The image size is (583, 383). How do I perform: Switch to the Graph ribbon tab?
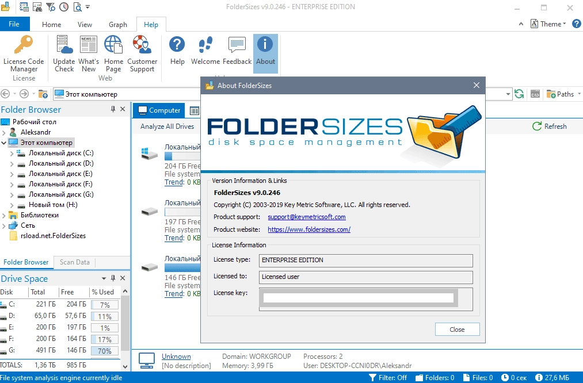[x=118, y=25]
